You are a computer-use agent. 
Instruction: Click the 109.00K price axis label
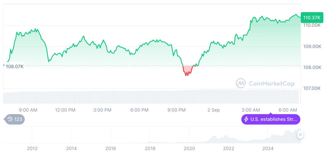coord(311,46)
